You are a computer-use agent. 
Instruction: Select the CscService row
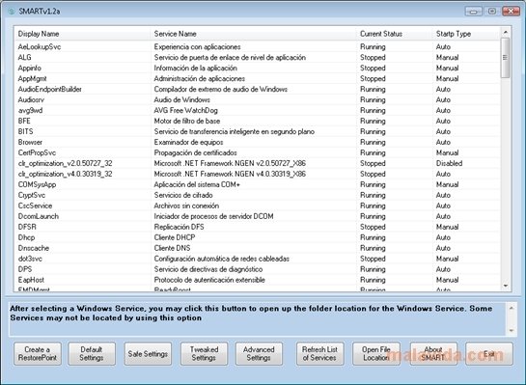coord(258,206)
